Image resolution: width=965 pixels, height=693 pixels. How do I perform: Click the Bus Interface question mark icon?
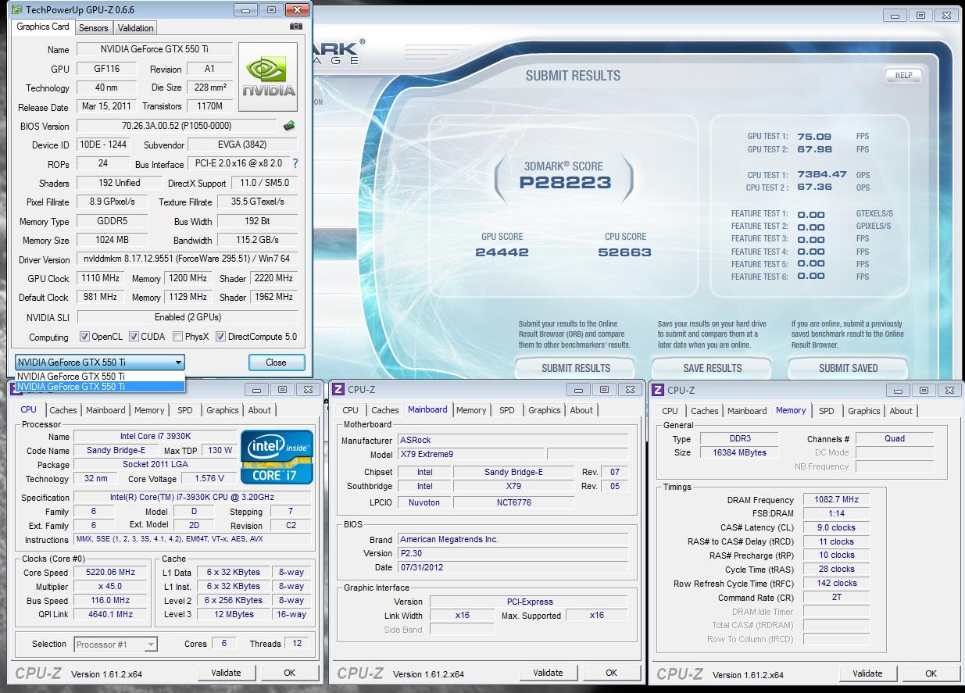(x=295, y=164)
